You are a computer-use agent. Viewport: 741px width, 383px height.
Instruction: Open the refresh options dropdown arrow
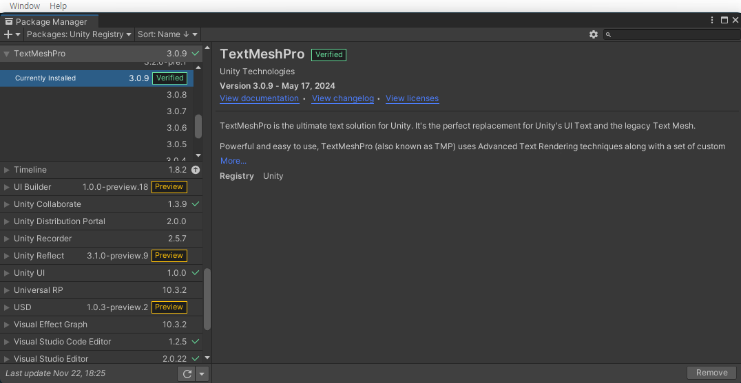click(202, 374)
